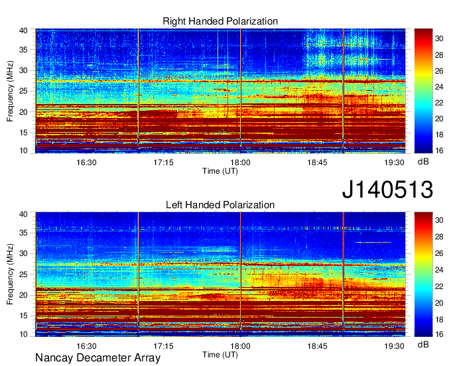Image resolution: width=451 pixels, height=366 pixels.
Task: Click the "Right Handed Polarization" plot title
Action: click(x=220, y=21)
